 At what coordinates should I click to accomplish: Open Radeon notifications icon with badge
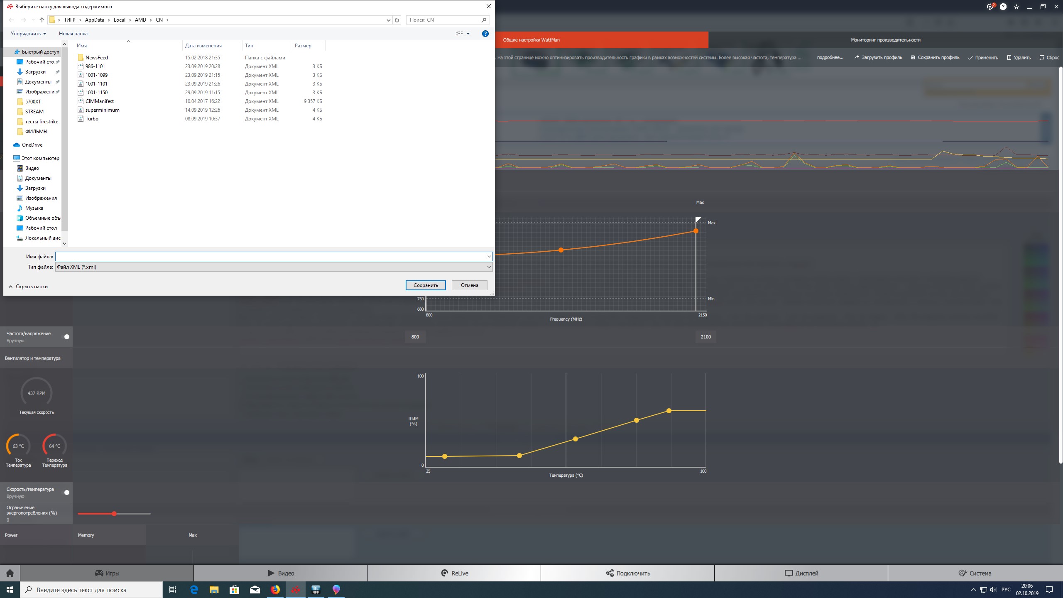[990, 7]
